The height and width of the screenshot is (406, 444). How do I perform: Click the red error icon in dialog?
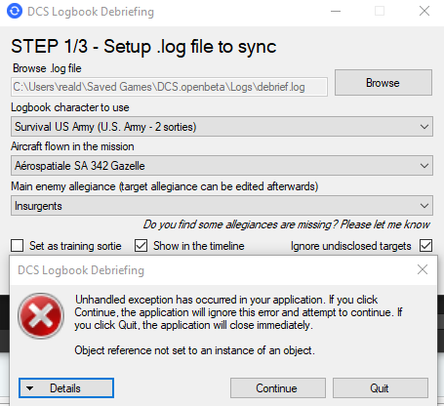coord(41,316)
